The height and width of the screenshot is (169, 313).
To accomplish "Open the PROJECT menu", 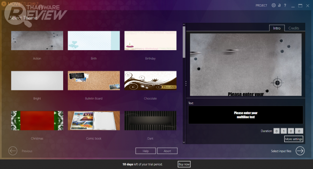I will pos(261,6).
